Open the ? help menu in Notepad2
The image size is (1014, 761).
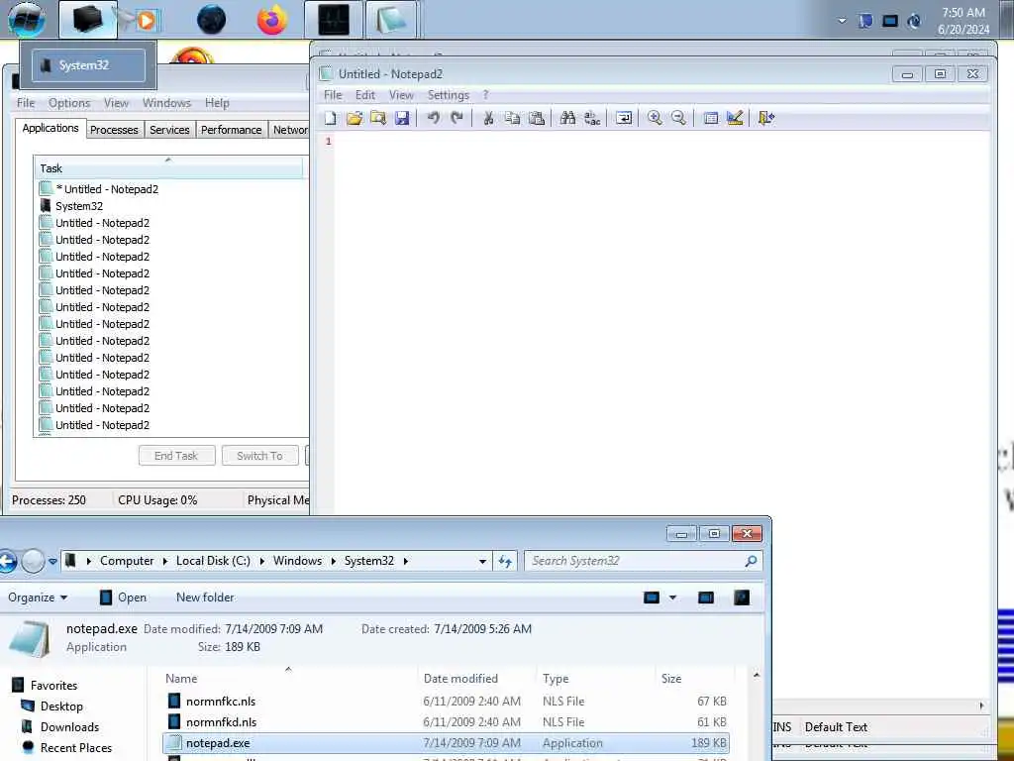point(485,95)
